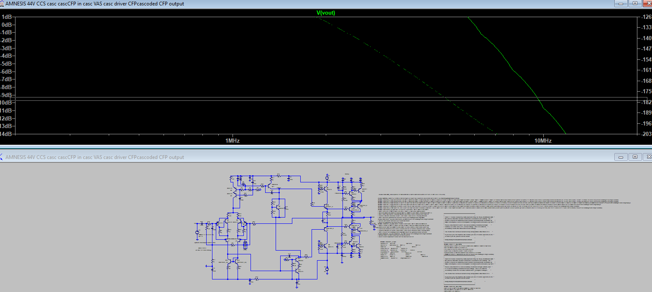This screenshot has width=652, height=292.
Task: Click the 0dB left axis label
Action: pyautogui.click(x=7, y=25)
